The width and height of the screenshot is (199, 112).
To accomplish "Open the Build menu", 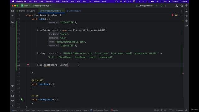I will (x=72, y=1).
